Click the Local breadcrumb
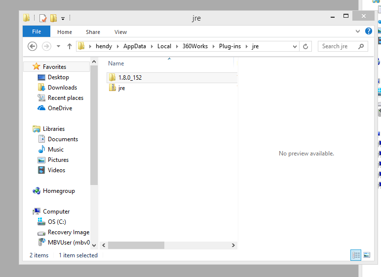Screen dimensions: 381x277 tap(164, 46)
